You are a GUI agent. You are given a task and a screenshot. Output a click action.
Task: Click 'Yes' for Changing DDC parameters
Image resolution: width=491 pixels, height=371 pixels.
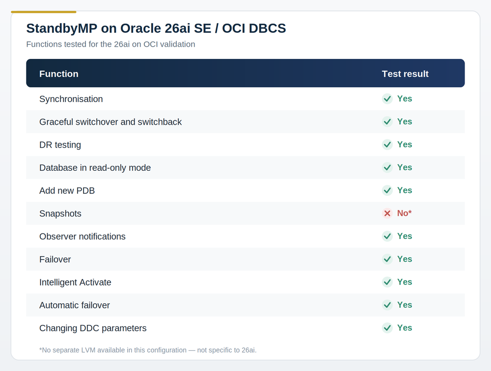(x=405, y=328)
